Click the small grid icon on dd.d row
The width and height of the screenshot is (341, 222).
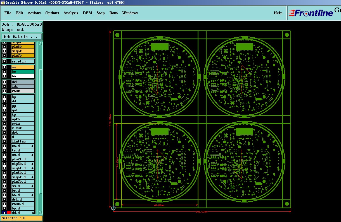(x=33, y=213)
